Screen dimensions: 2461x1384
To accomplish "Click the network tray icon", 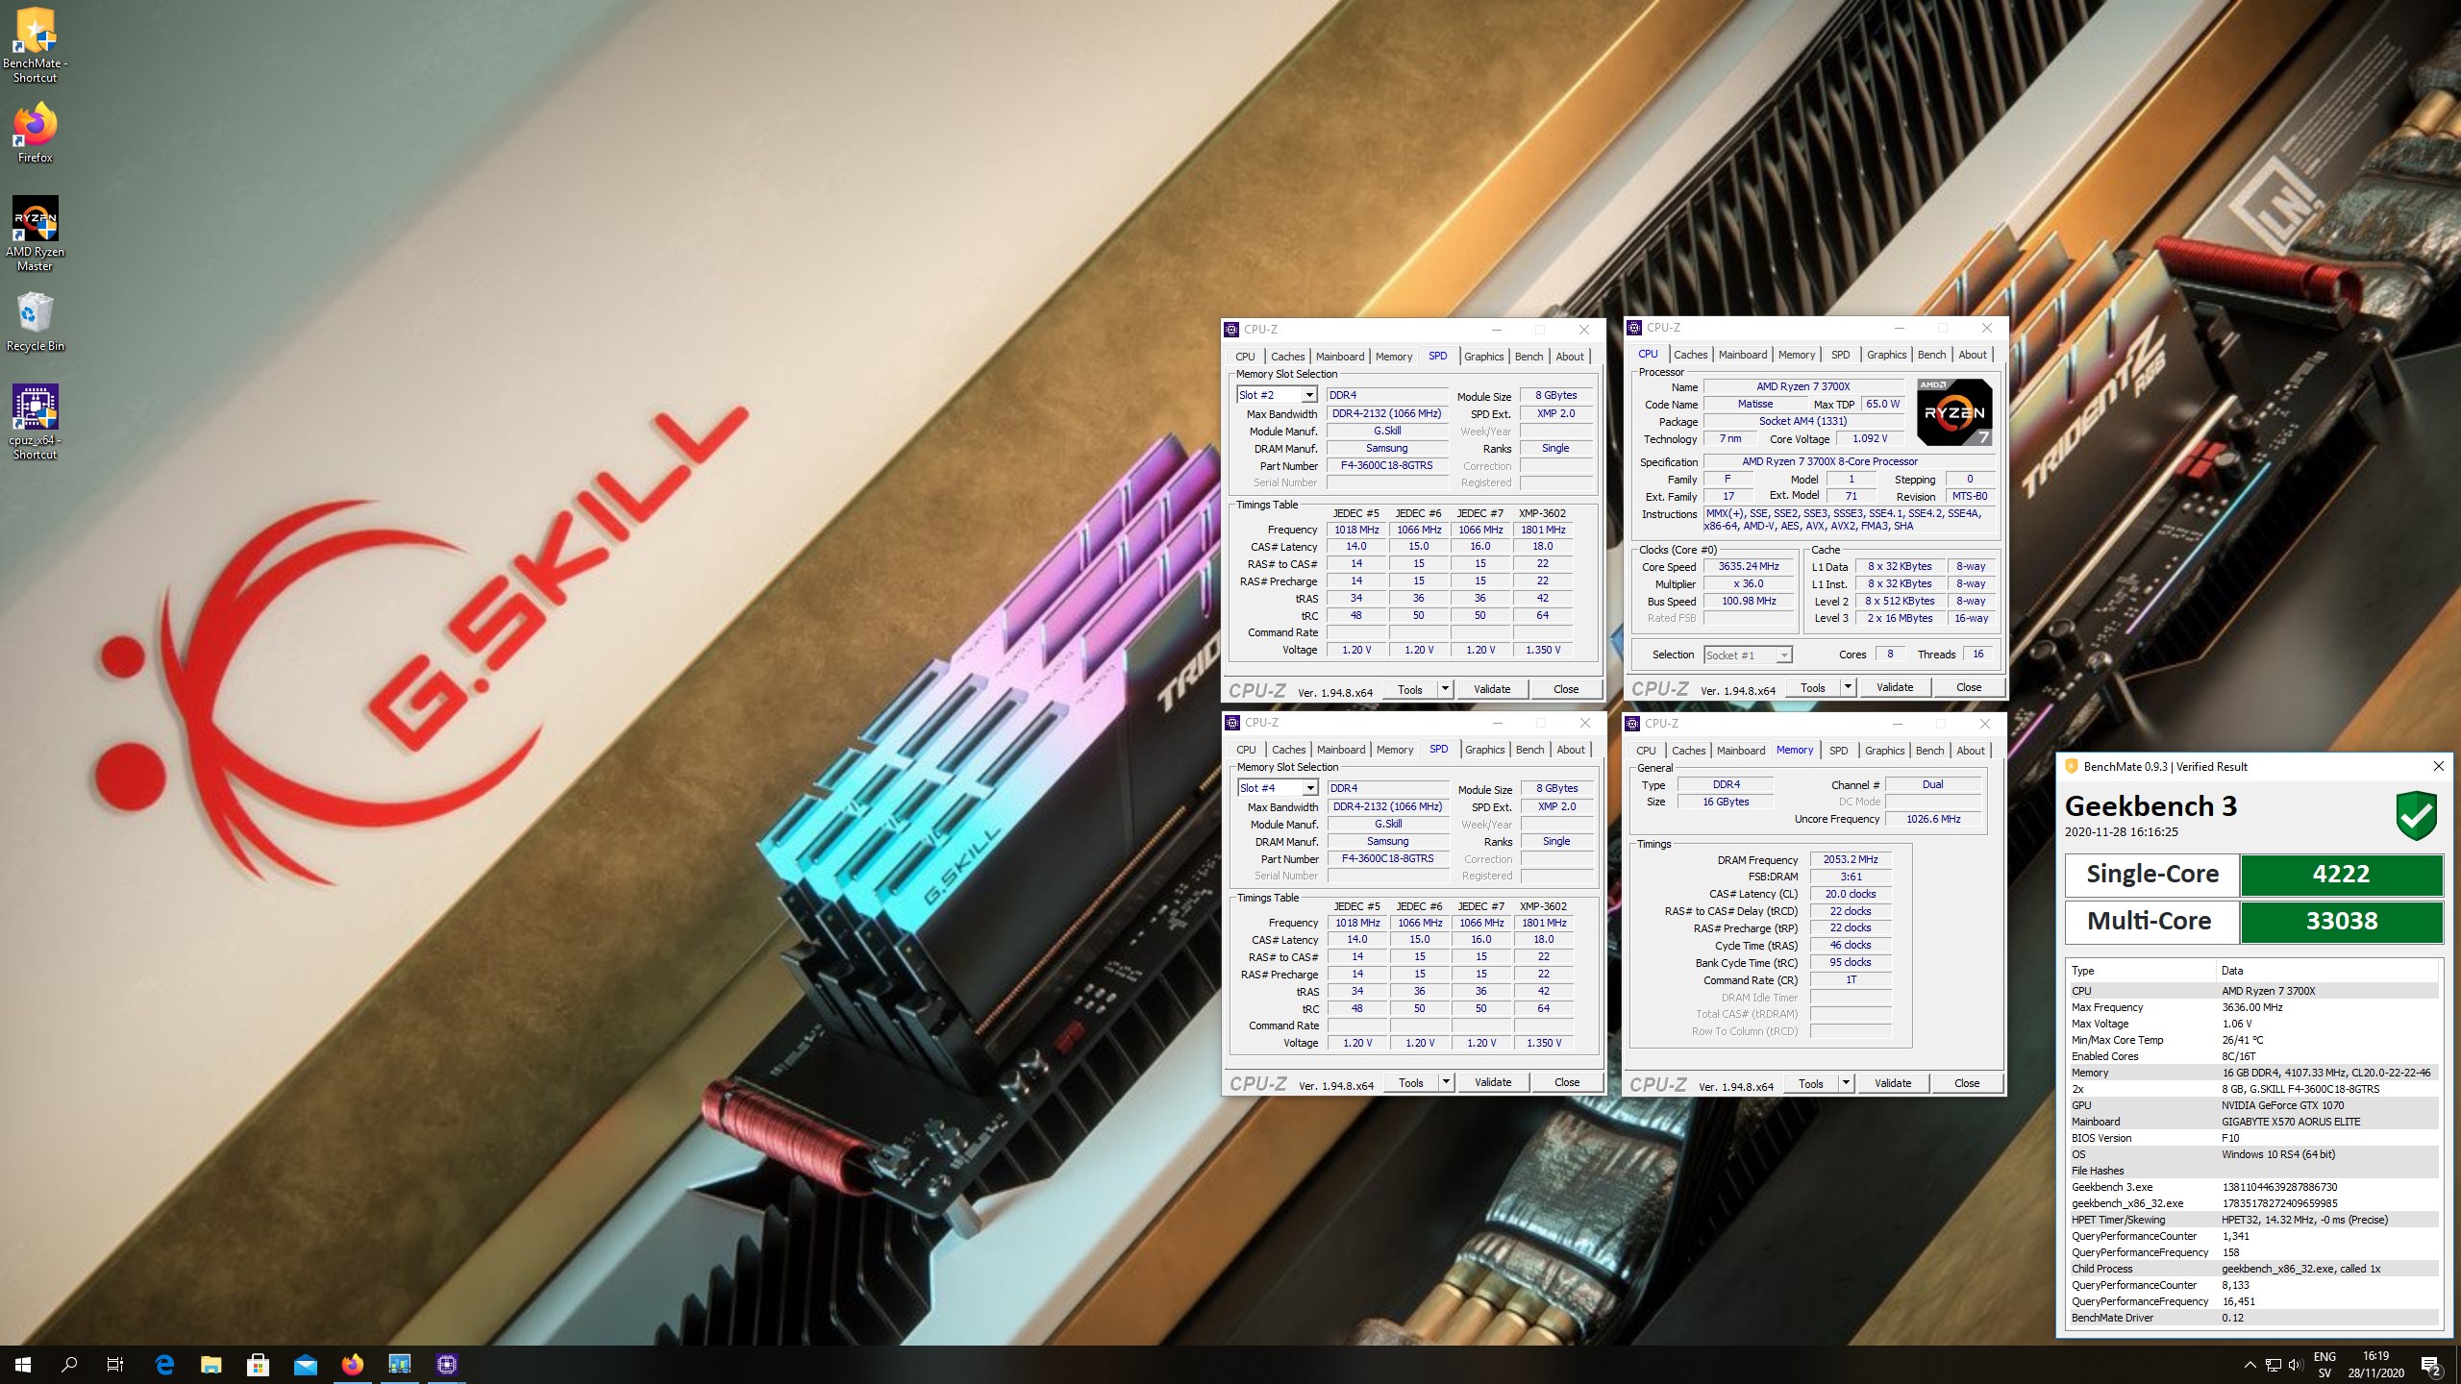I will click(2273, 1365).
